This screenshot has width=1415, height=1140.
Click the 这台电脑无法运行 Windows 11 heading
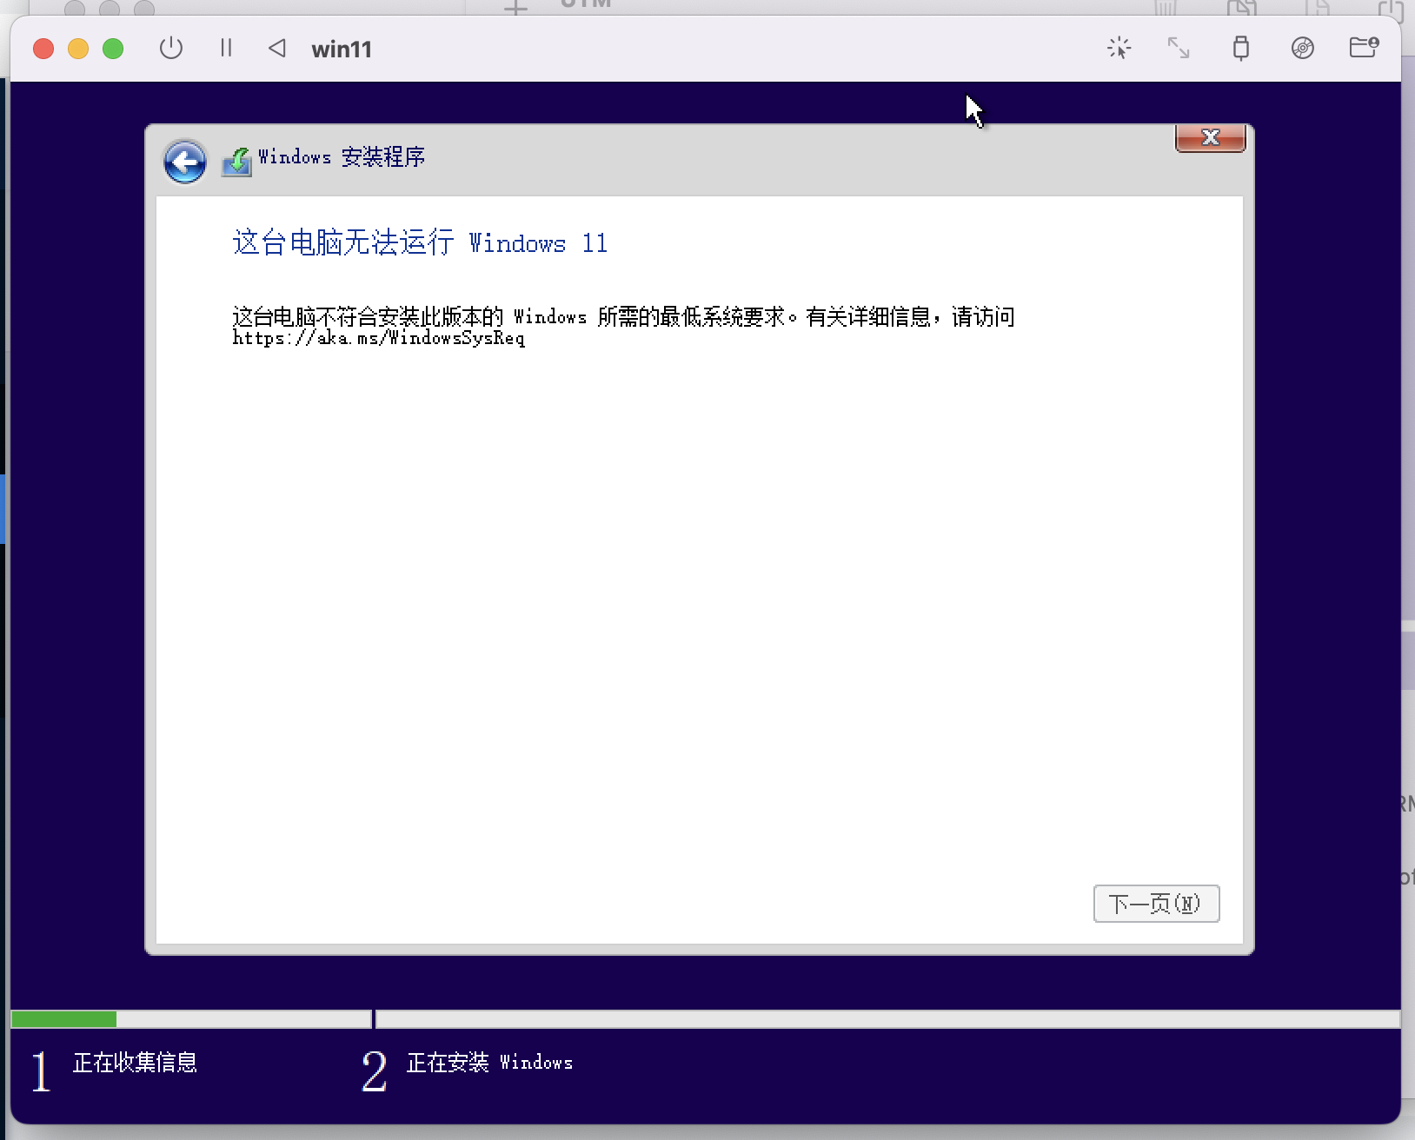tap(420, 242)
